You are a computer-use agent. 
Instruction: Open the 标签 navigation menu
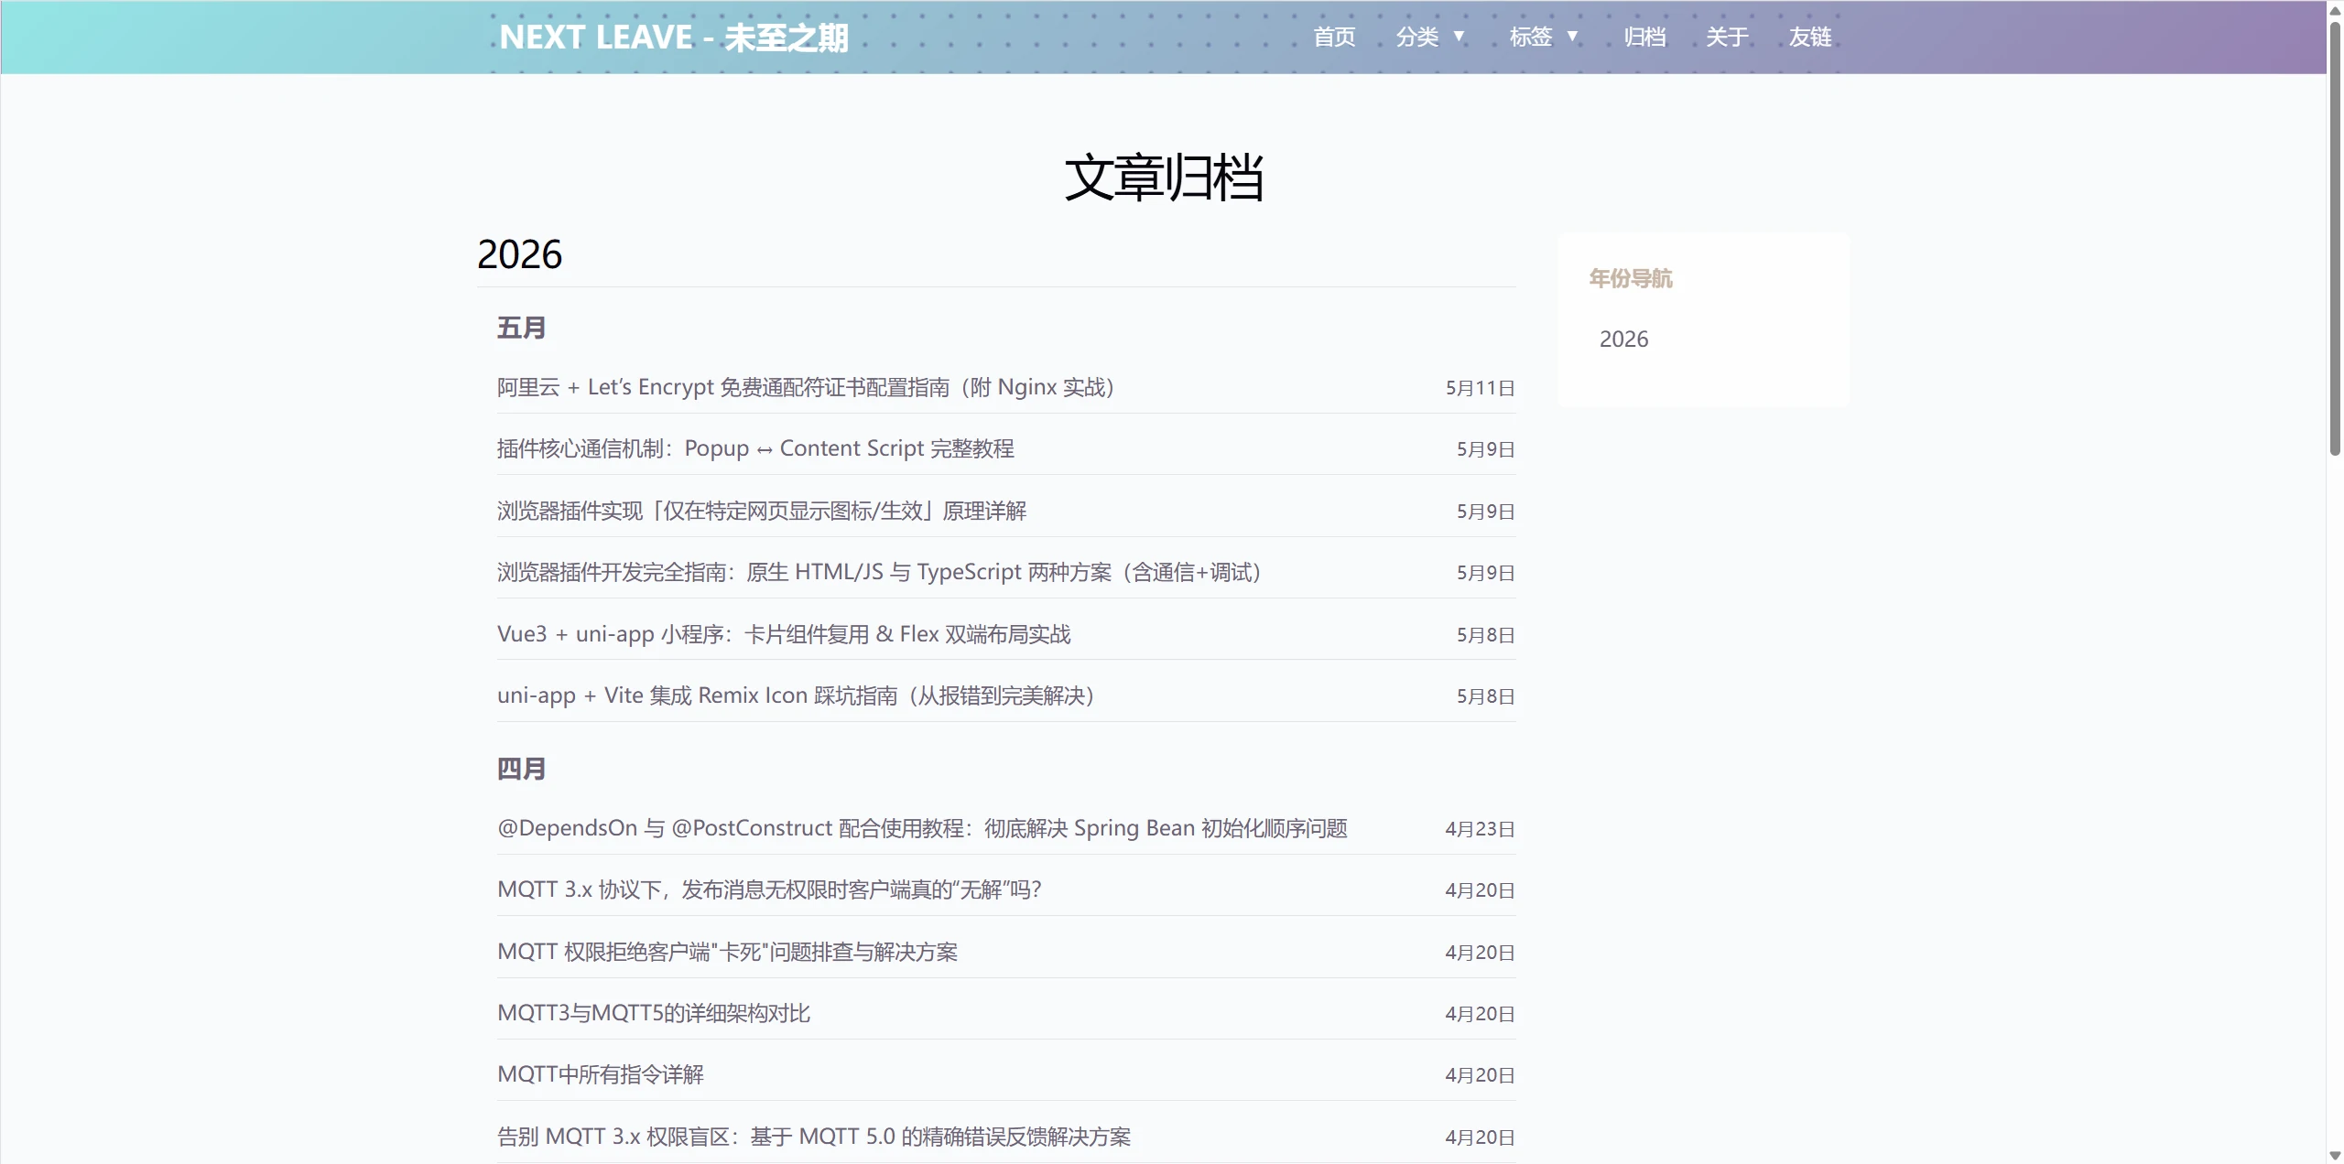(1531, 38)
